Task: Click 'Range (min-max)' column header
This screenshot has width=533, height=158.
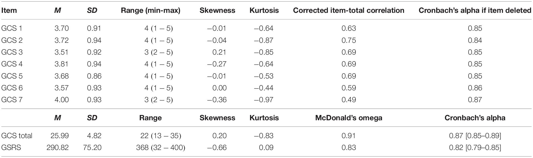Action: tap(151, 10)
